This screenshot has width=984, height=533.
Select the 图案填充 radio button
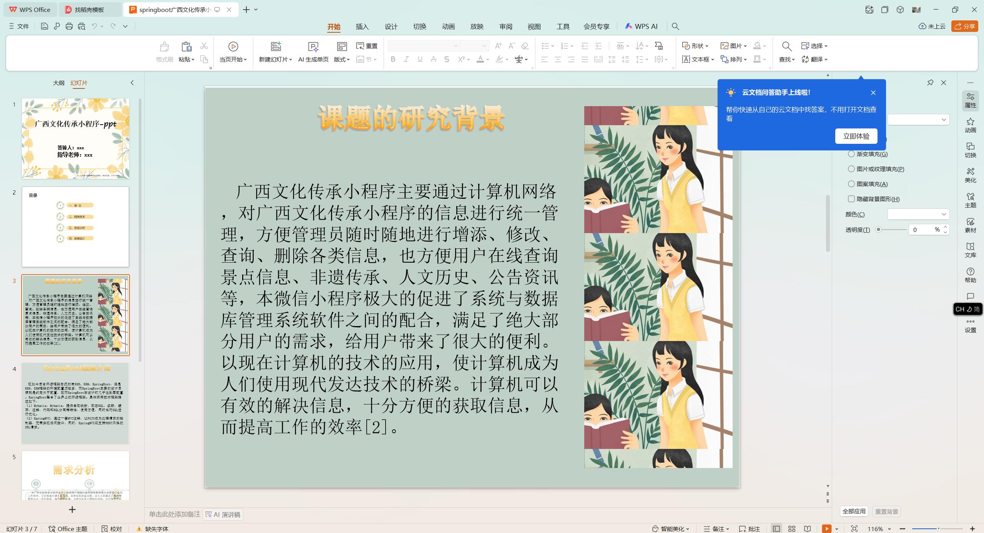point(851,184)
